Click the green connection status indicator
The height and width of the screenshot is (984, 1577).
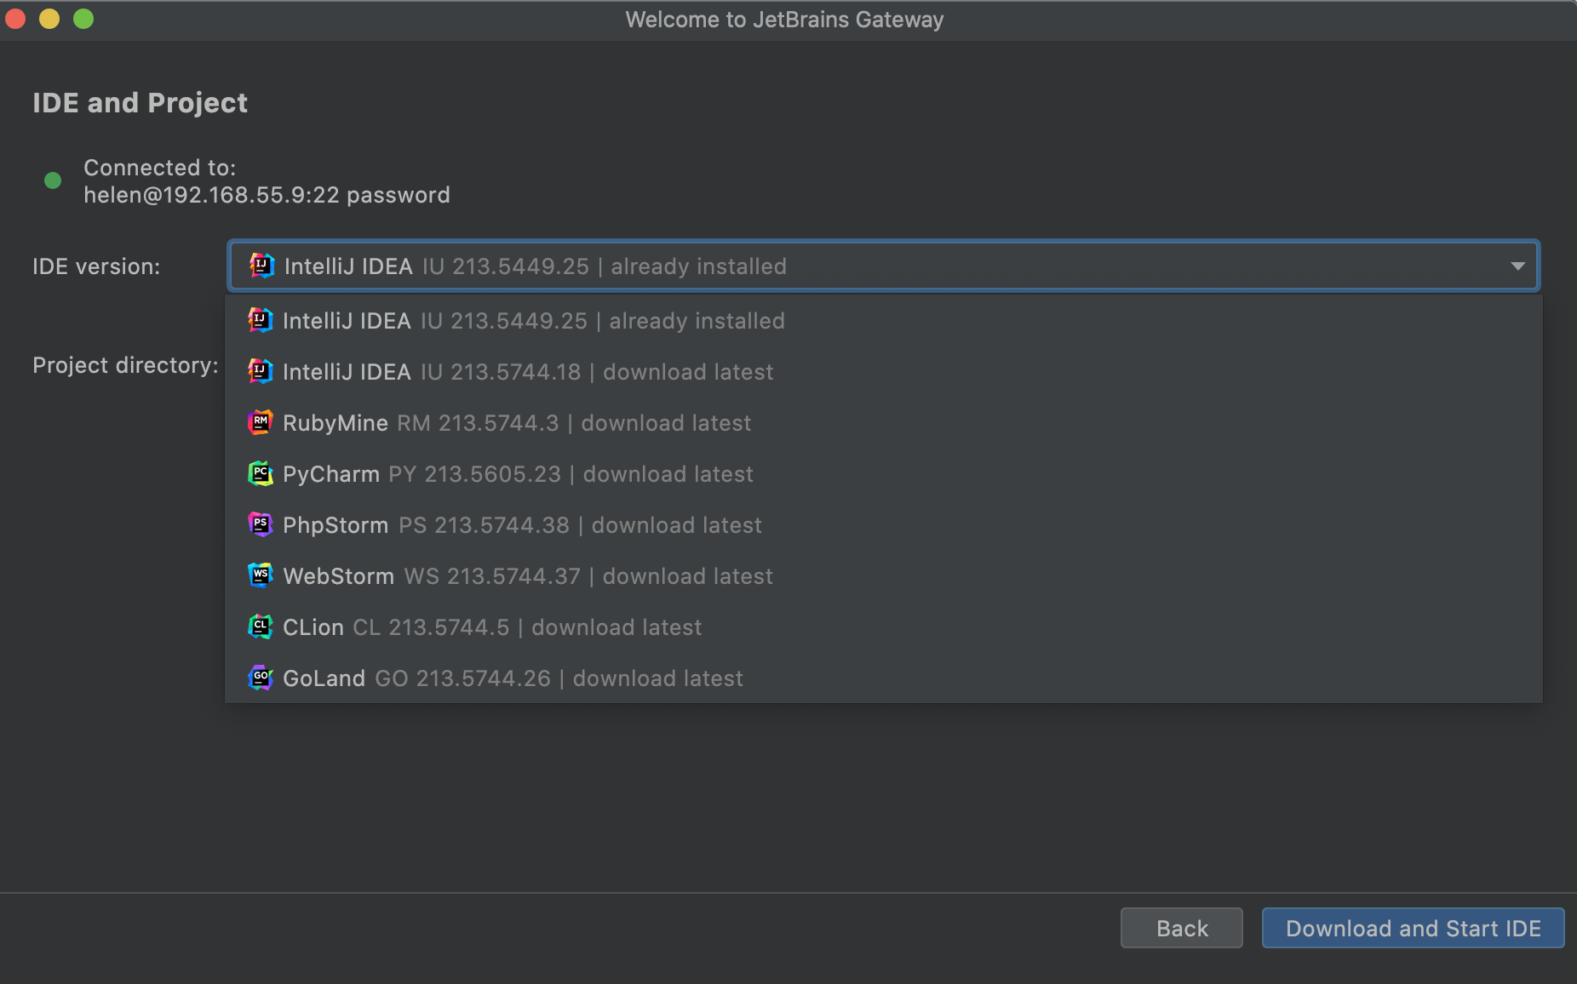point(53,180)
